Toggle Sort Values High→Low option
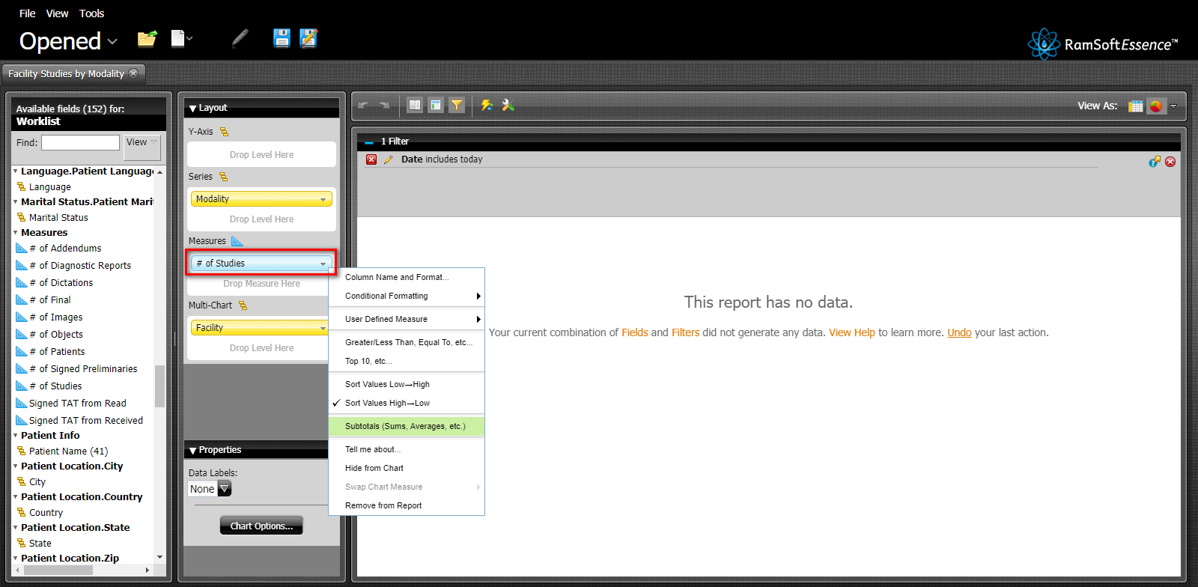 [x=387, y=403]
